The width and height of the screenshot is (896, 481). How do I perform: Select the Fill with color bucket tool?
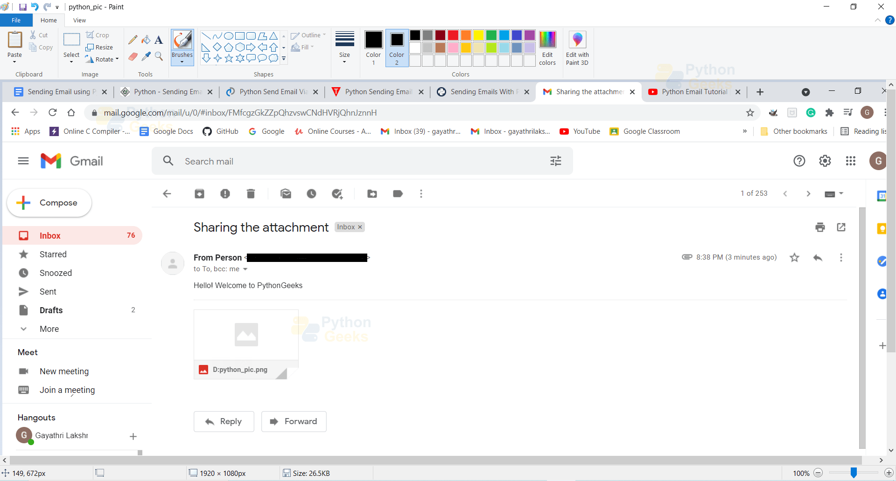[146, 39]
